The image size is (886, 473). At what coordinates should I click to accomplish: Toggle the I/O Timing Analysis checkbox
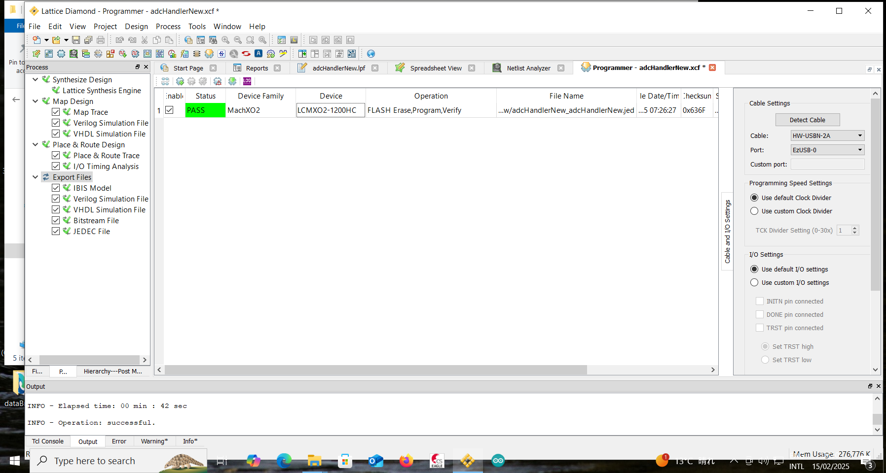(56, 166)
